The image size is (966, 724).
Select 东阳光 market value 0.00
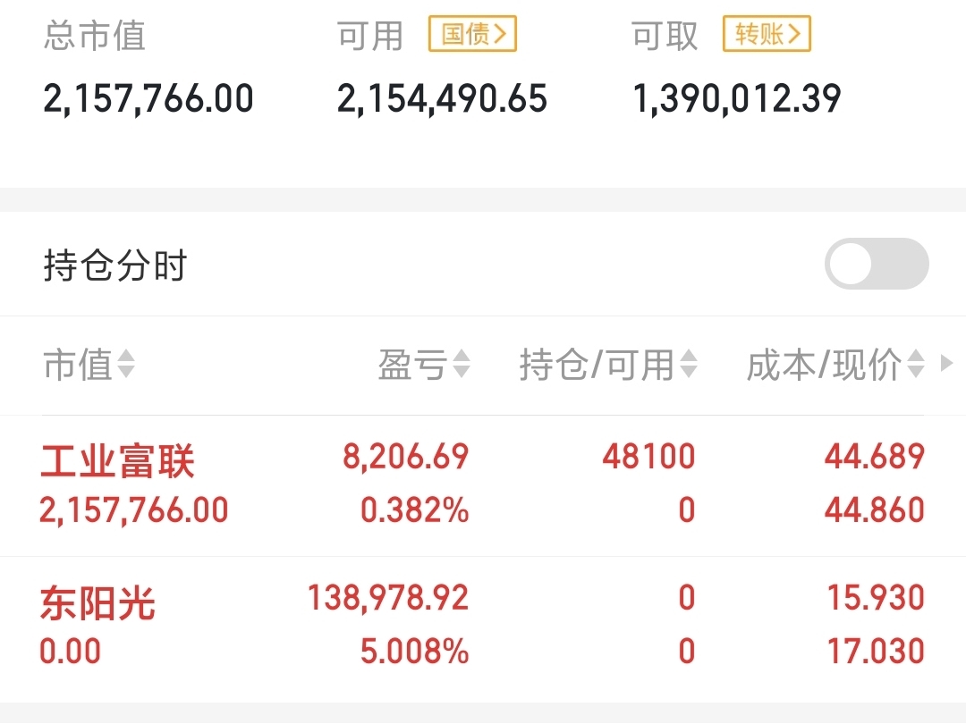[x=71, y=652]
